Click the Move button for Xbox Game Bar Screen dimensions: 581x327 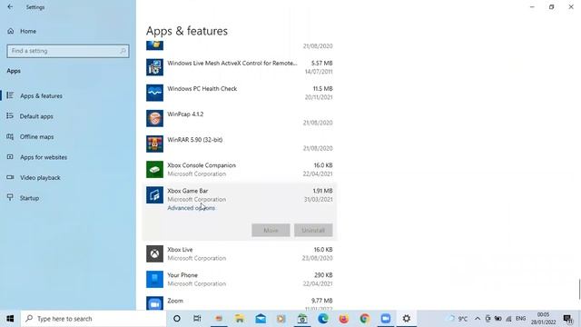271,230
